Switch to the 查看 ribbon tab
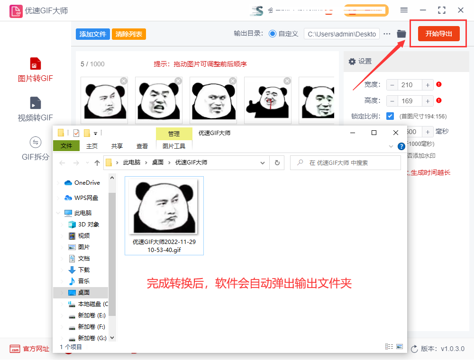 pos(142,146)
